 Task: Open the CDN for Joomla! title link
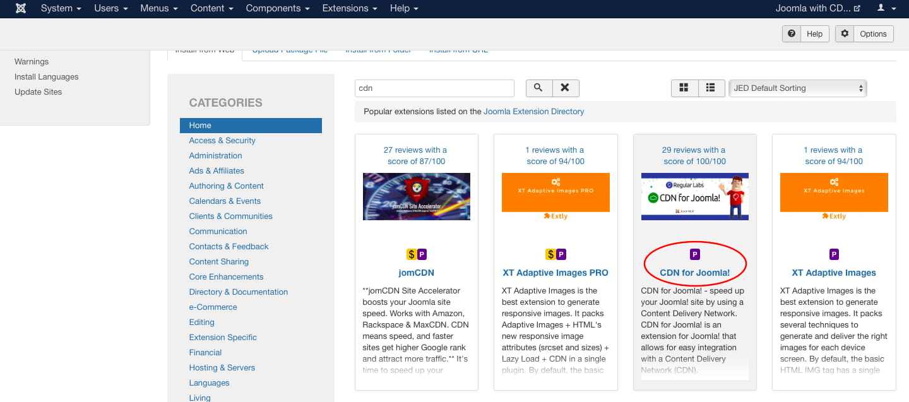(695, 273)
